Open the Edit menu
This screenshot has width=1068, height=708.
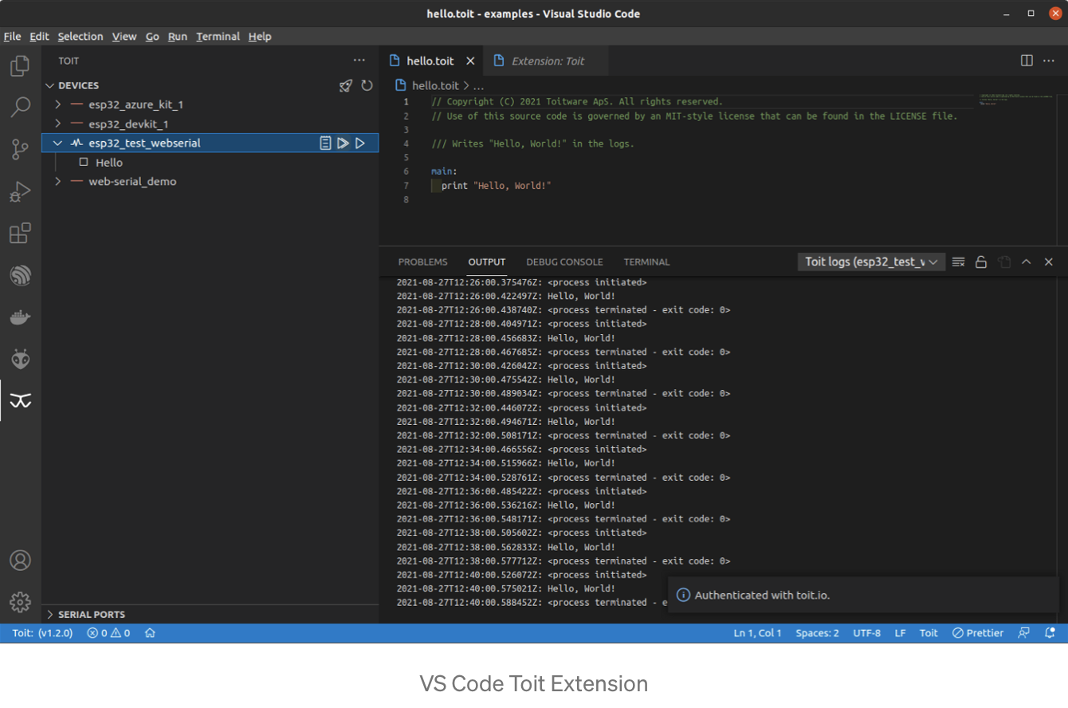point(39,36)
